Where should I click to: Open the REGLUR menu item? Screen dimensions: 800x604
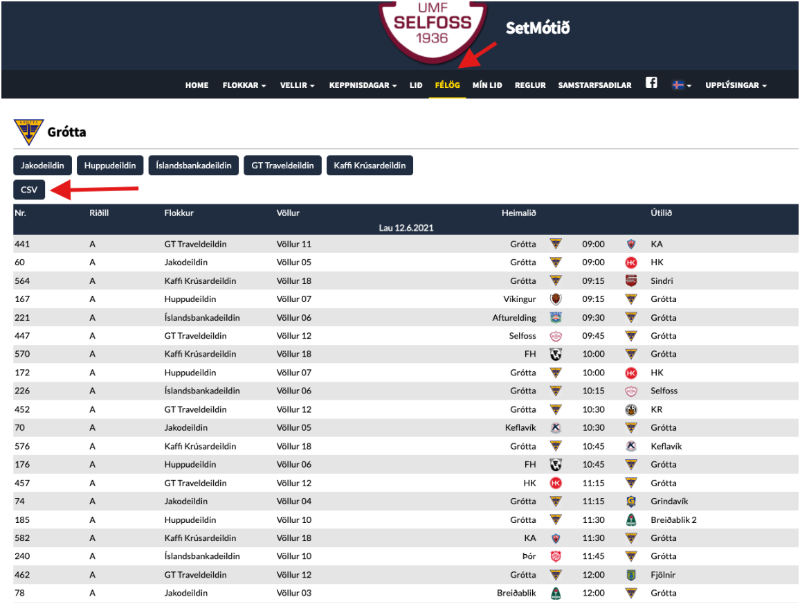530,85
